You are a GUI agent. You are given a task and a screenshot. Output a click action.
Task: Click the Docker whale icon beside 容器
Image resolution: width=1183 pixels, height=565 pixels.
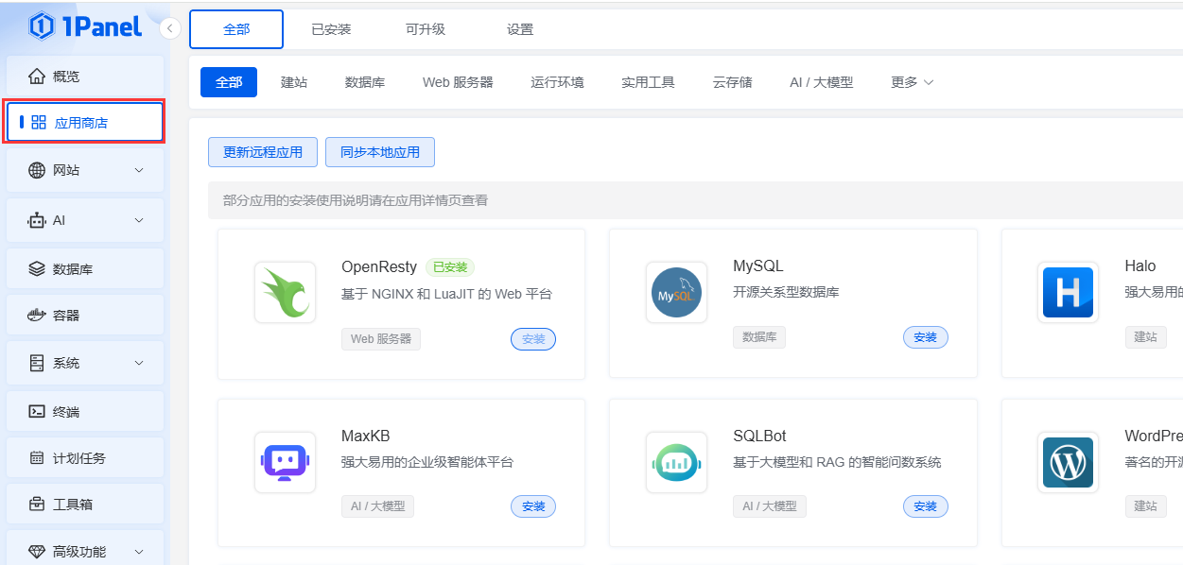37,316
